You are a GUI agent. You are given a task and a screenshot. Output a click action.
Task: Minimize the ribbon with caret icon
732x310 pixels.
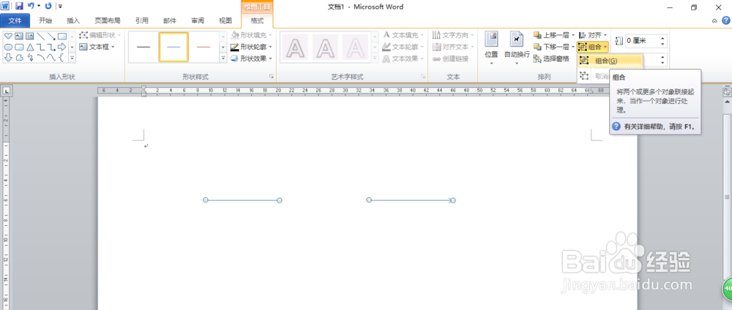coord(714,20)
